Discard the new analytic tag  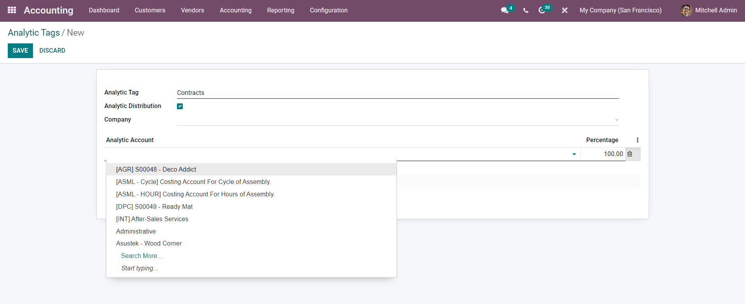[52, 51]
